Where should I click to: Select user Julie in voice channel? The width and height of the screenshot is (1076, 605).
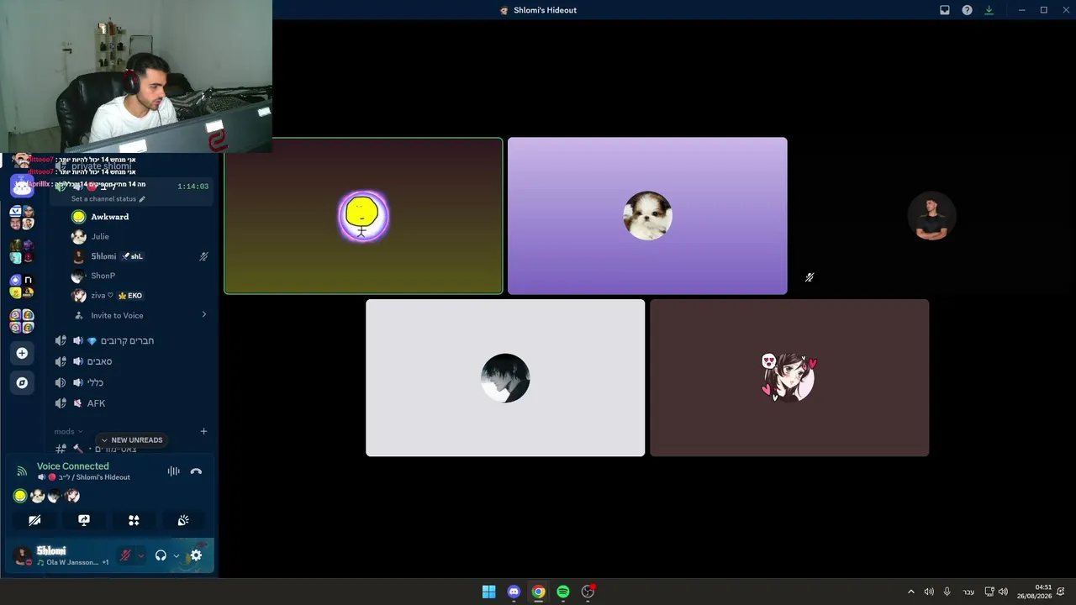pyautogui.click(x=100, y=237)
